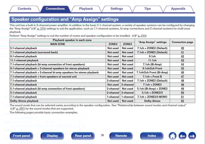Click the Rear panel button
Screen dimensions: 205x144
click(83, 136)
